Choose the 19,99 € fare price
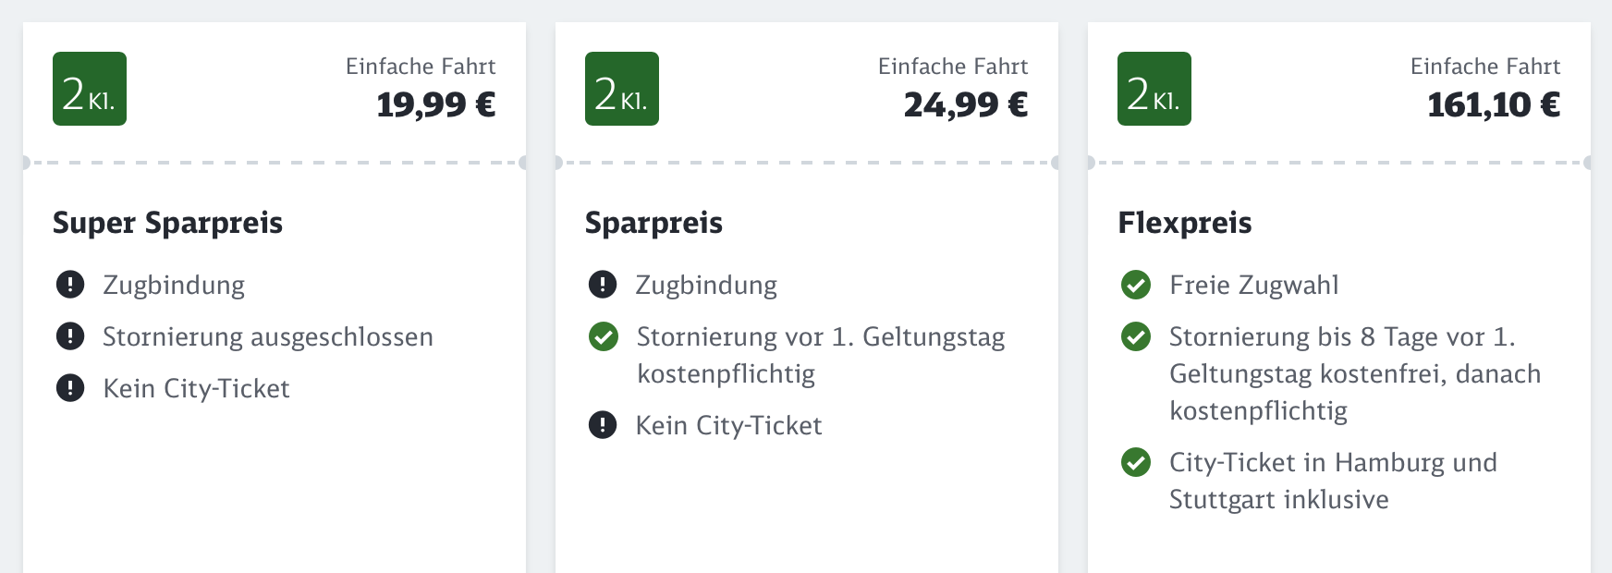Screen dimensions: 1612x573 436,104
